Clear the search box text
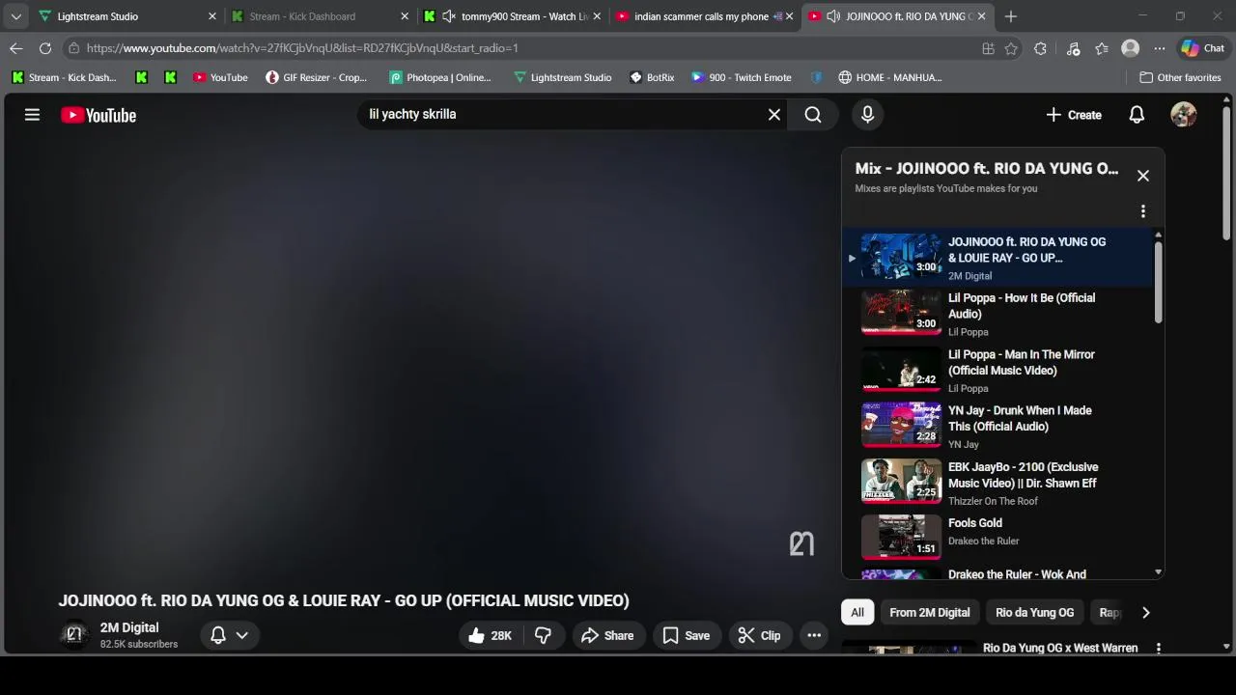This screenshot has height=695, width=1236. 773,115
